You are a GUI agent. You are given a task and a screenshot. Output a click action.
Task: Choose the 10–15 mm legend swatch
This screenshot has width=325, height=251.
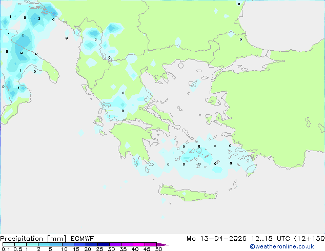(x=68, y=244)
